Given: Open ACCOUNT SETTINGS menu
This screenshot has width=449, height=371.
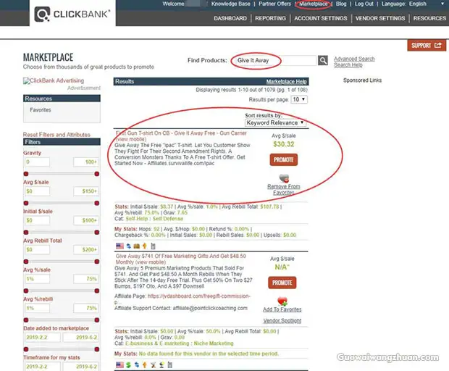Looking at the screenshot, I should coord(320,18).
